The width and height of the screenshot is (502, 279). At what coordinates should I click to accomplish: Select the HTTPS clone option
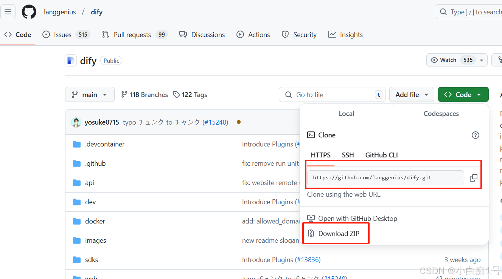pyautogui.click(x=321, y=155)
